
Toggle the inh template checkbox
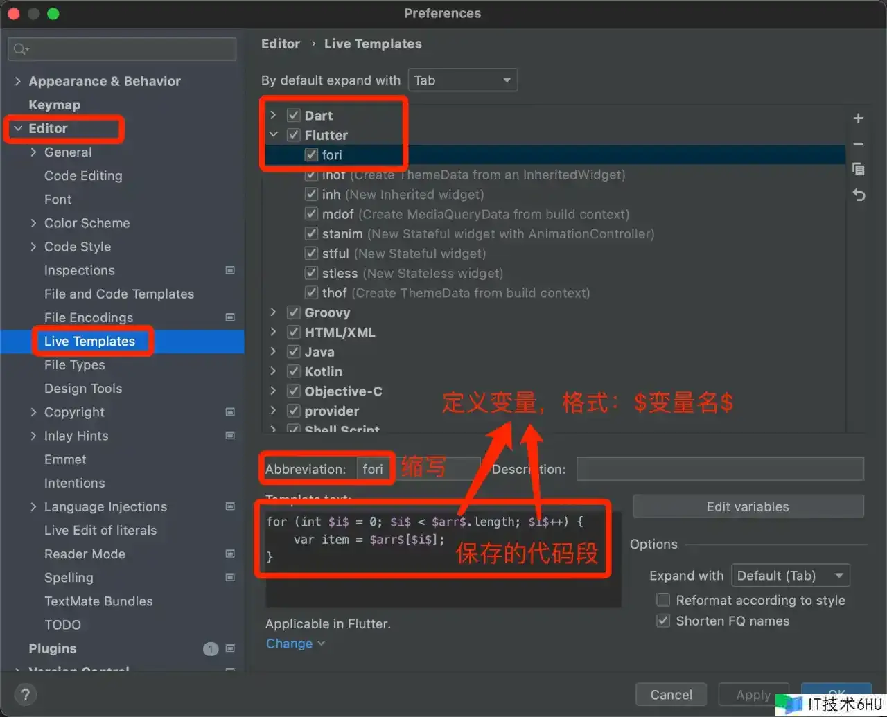pyautogui.click(x=312, y=195)
